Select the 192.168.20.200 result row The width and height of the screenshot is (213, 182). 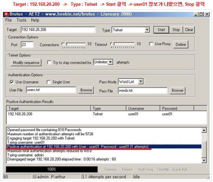point(106,114)
